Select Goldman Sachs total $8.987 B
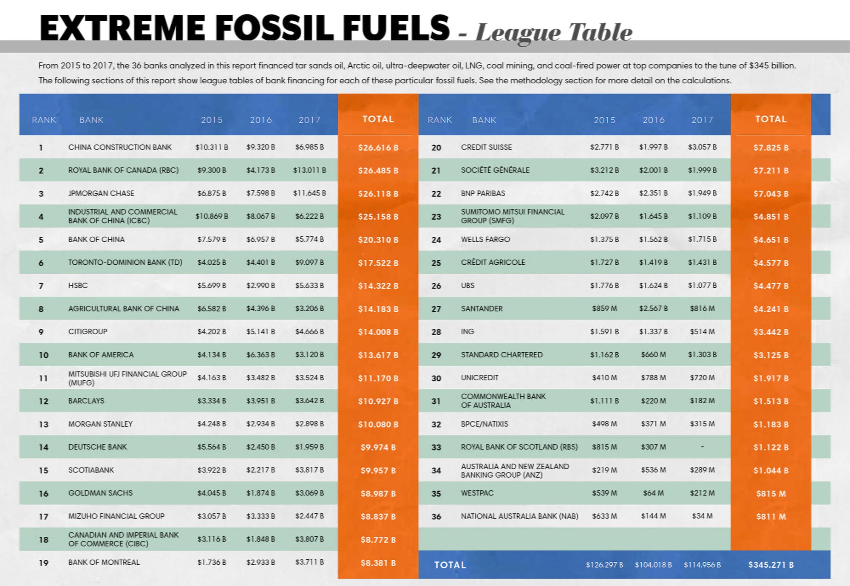 (378, 494)
